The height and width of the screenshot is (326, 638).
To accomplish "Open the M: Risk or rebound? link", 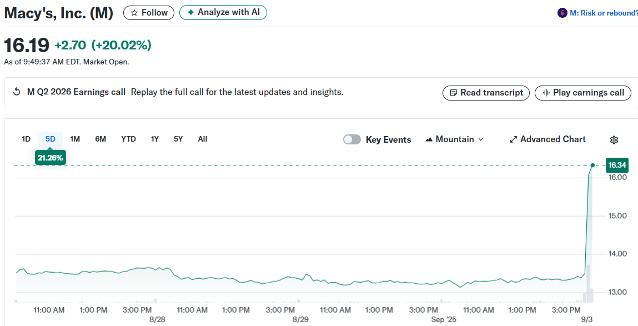I will click(x=604, y=13).
